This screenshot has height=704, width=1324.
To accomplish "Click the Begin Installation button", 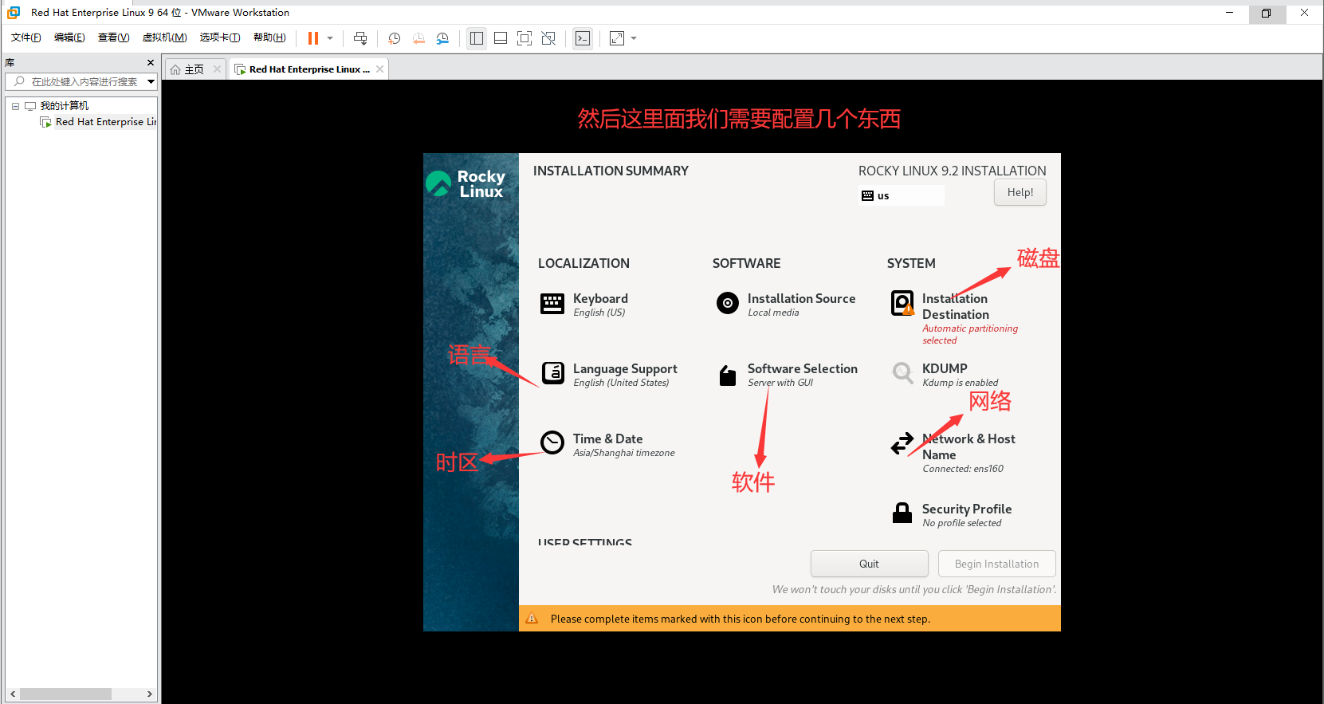I will tap(997, 564).
